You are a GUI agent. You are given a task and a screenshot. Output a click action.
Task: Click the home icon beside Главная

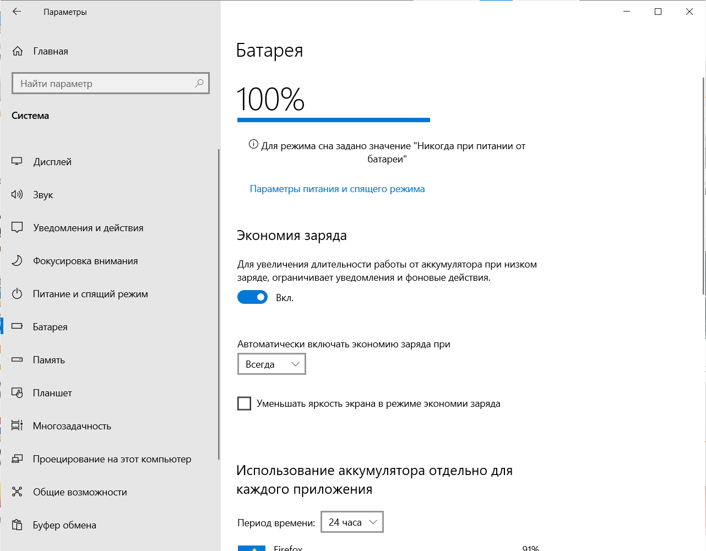(18, 51)
